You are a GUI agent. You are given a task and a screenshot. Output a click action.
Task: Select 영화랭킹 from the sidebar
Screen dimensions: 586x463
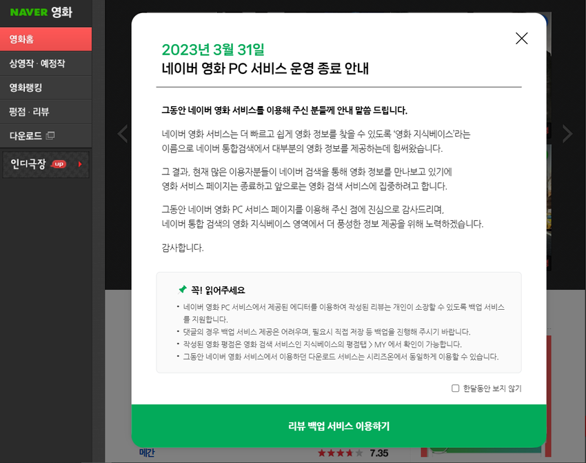click(x=26, y=88)
